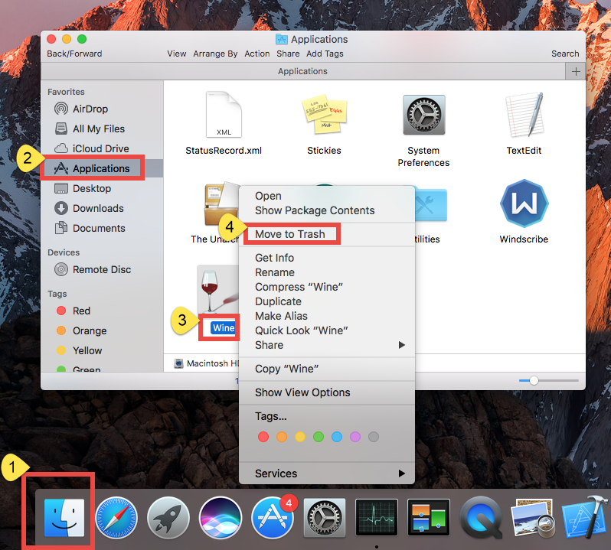
Task: Expand the Services submenu
Action: click(326, 474)
